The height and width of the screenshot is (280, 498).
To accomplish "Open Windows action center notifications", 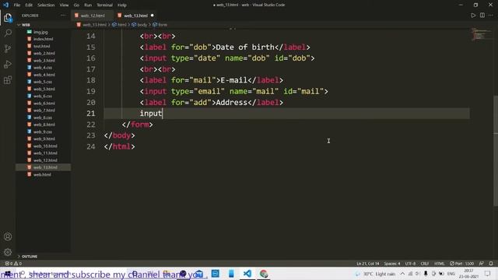I will [488, 273].
